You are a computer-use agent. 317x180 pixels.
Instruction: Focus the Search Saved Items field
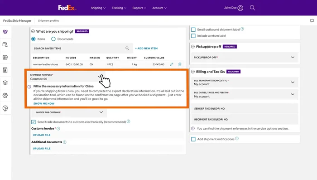[x=82, y=49]
